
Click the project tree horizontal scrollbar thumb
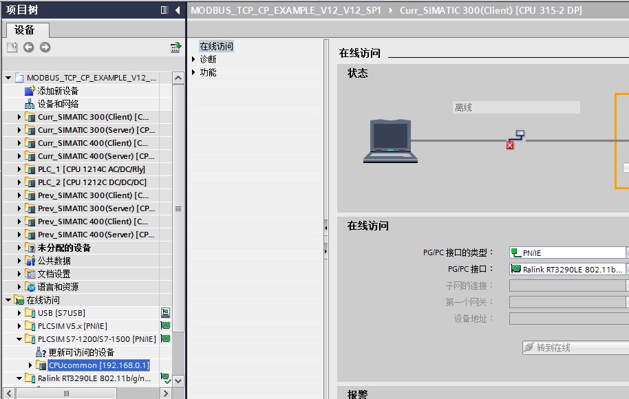tap(66, 393)
